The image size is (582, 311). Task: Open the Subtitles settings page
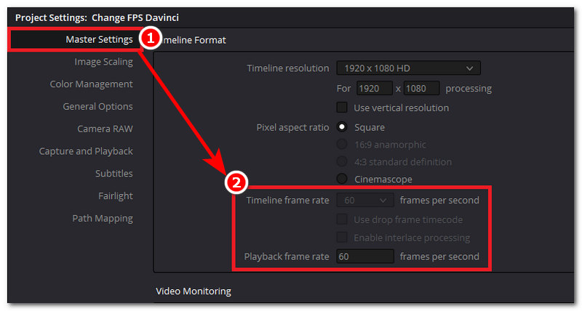point(114,174)
